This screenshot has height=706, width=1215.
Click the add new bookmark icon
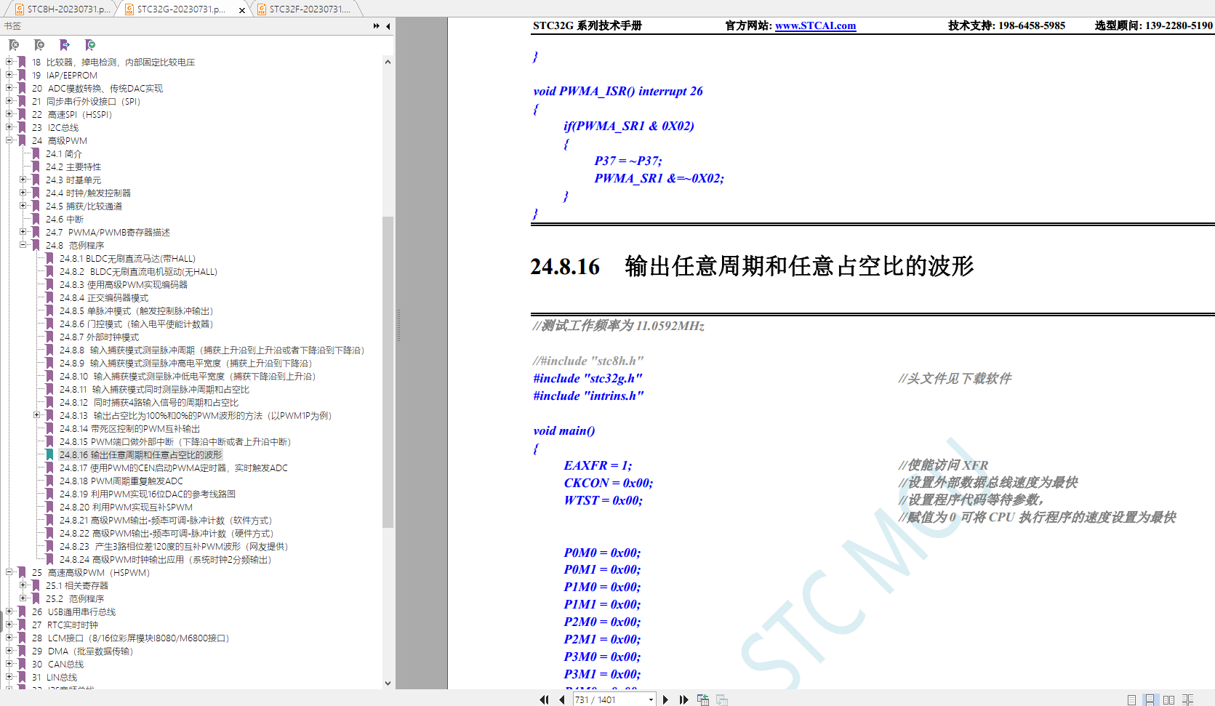[39, 45]
